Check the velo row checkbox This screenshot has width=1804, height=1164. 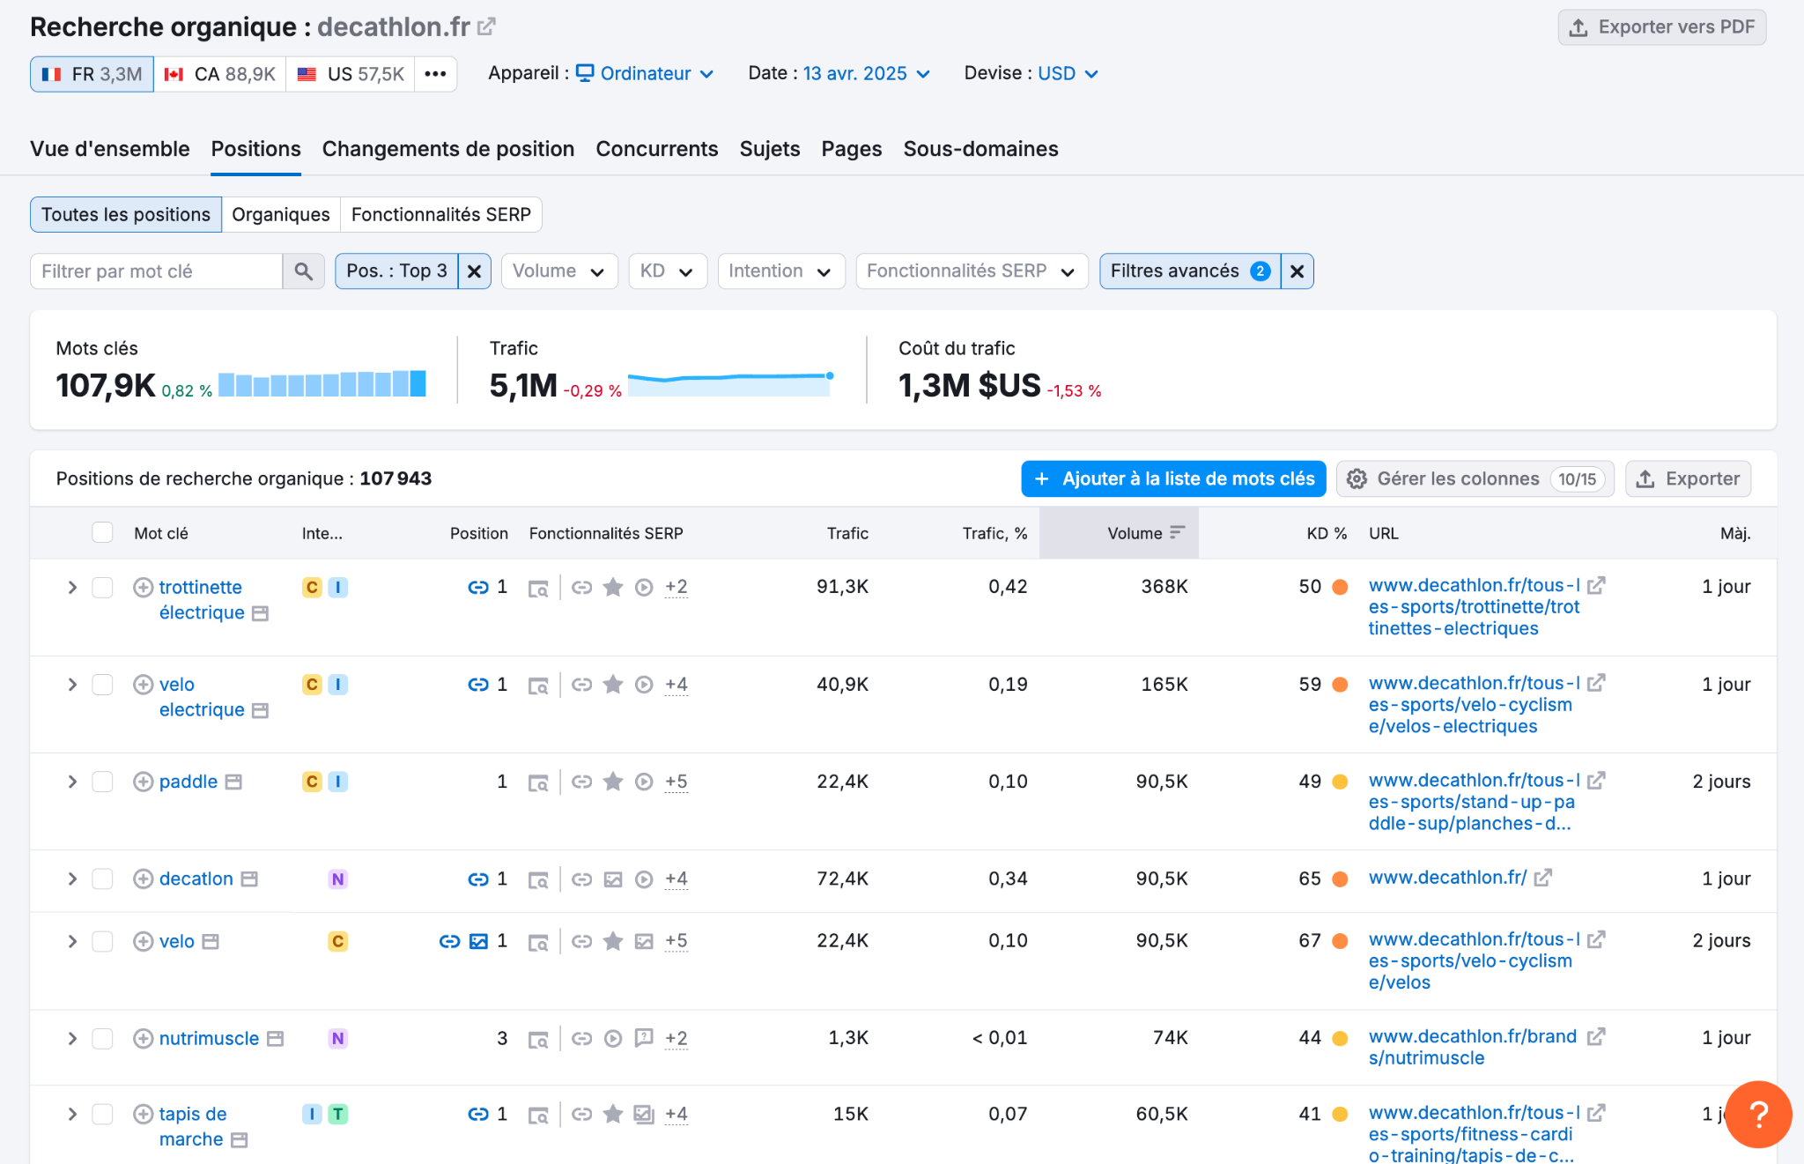pyautogui.click(x=103, y=941)
